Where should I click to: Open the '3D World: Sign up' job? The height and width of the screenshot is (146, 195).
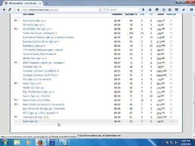pyautogui.click(x=32, y=25)
